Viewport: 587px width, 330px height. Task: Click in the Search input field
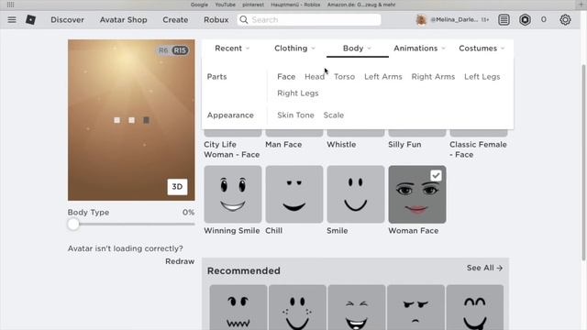click(x=309, y=19)
